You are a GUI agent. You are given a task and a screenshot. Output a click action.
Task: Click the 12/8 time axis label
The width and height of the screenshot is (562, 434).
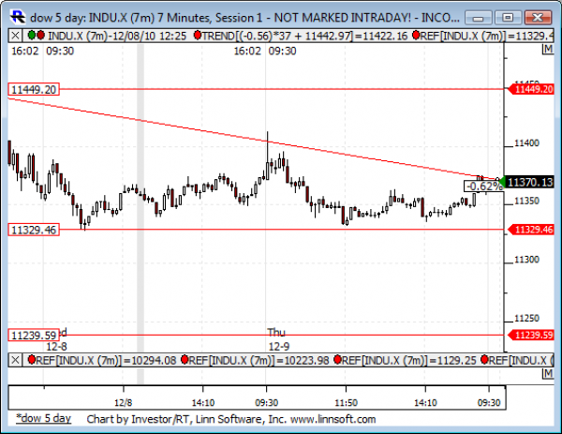[123, 402]
